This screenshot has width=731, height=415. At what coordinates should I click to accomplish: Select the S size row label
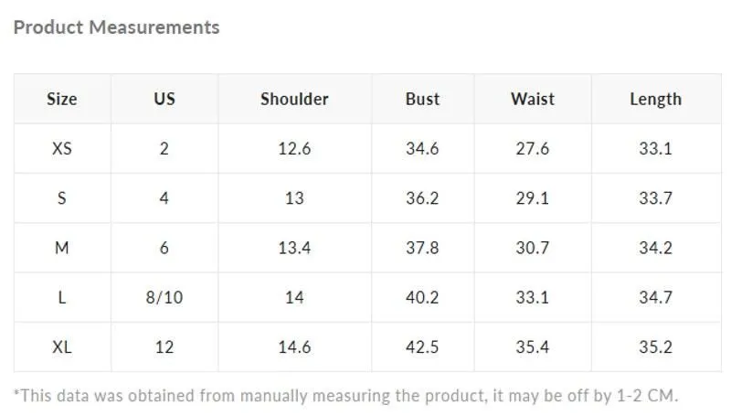click(62, 198)
